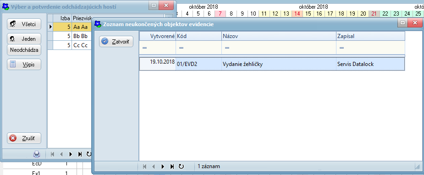Click the Vytvorené filter field
The height and width of the screenshot is (175, 424).
pos(158,48)
